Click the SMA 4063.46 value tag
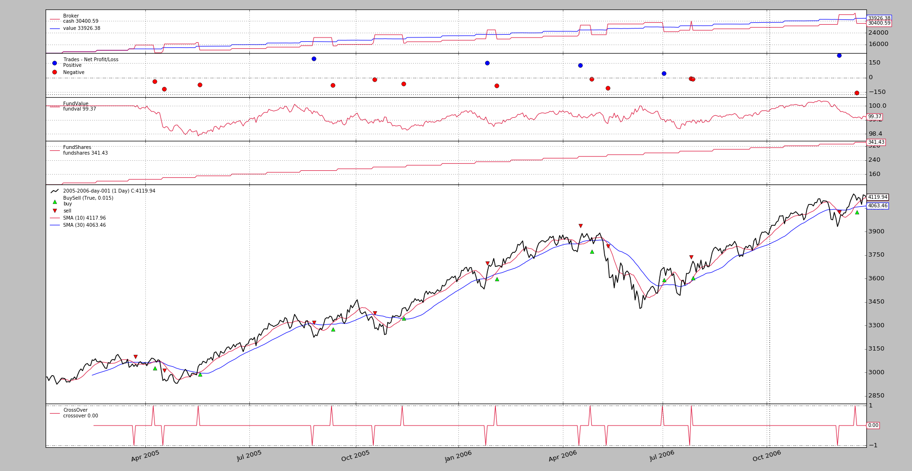The width and height of the screenshot is (912, 471). 877,206
